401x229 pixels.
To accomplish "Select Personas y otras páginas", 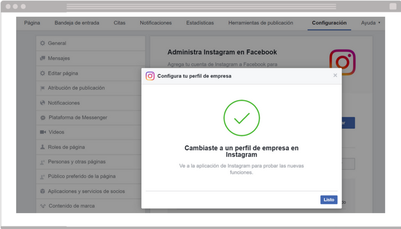I will click(x=89, y=161).
